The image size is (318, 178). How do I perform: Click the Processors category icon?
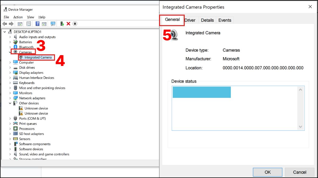[15, 129]
